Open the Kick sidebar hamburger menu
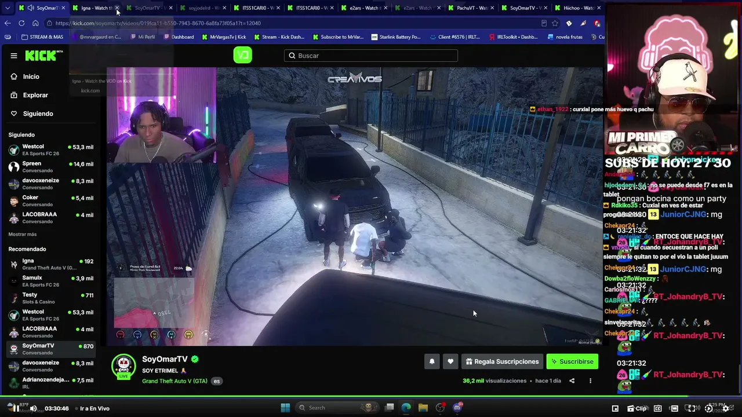Screen dimensions: 742x417 click(x=14, y=56)
